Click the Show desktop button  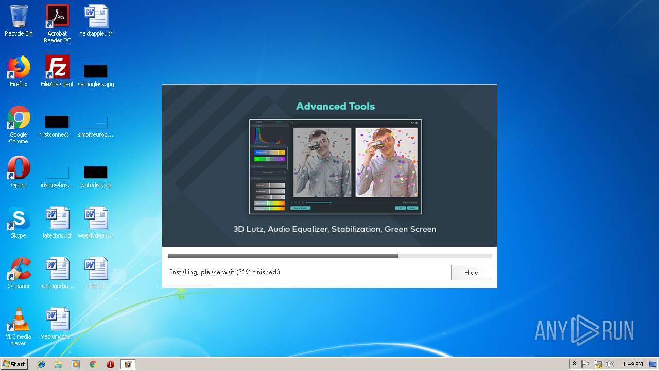point(654,364)
